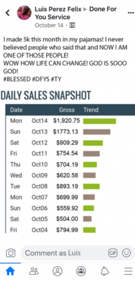Open the Done For You Service group
Viewport: 135px width, 281px height.
(x=76, y=13)
